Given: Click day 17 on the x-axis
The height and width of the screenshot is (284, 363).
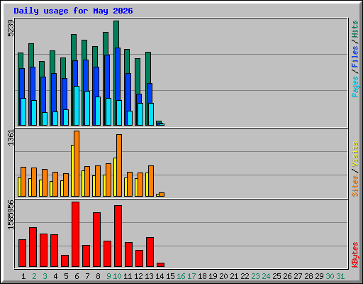Looking at the screenshot, I should click(x=191, y=276).
